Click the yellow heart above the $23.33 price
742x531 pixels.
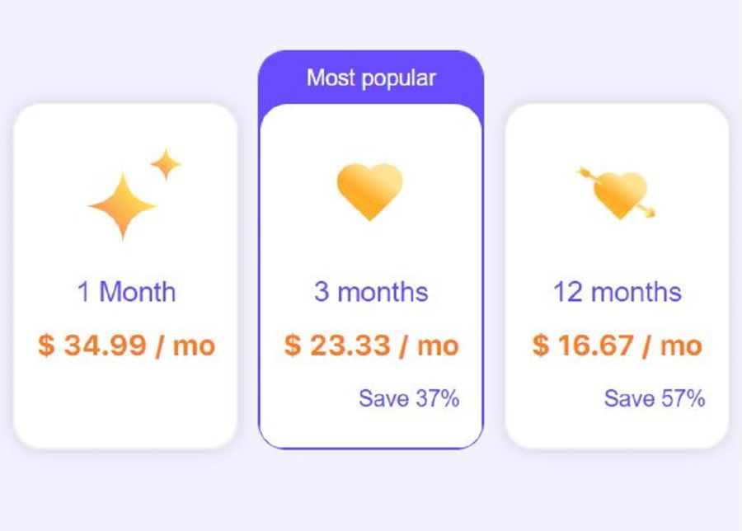(371, 194)
